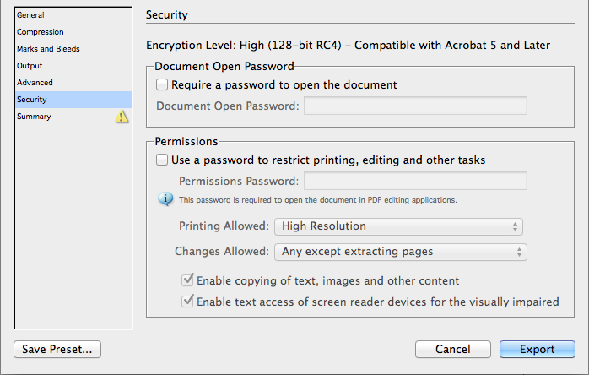Switch to the Compression section
This screenshot has width=589, height=375.
coord(40,32)
